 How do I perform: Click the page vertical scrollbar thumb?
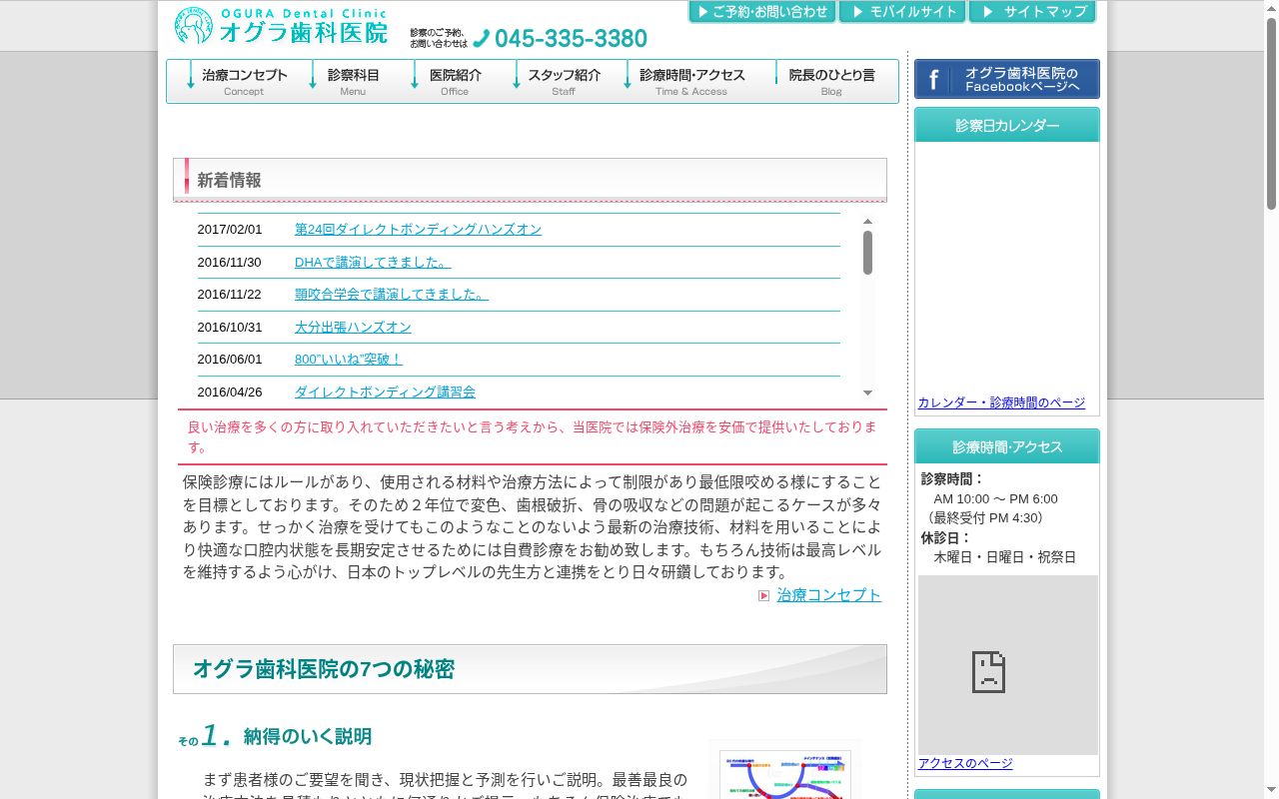tap(1271, 113)
